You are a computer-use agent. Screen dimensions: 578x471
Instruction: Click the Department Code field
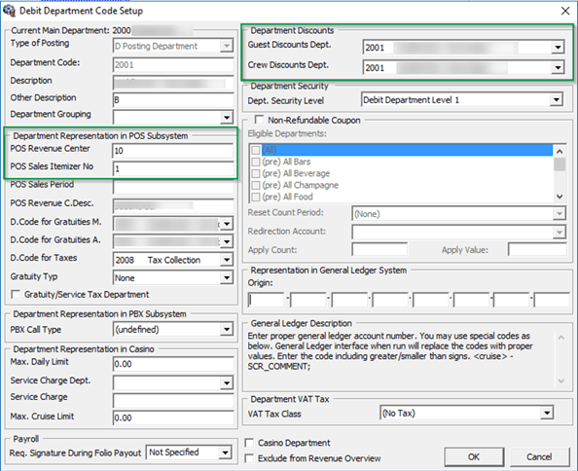click(x=173, y=65)
